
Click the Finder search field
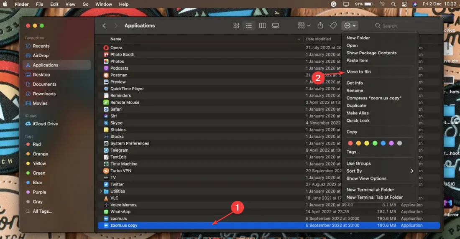[x=406, y=26]
